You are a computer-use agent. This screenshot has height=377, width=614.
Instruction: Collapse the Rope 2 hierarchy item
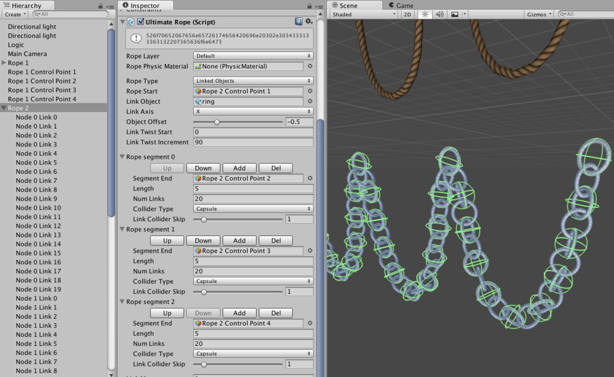4,108
